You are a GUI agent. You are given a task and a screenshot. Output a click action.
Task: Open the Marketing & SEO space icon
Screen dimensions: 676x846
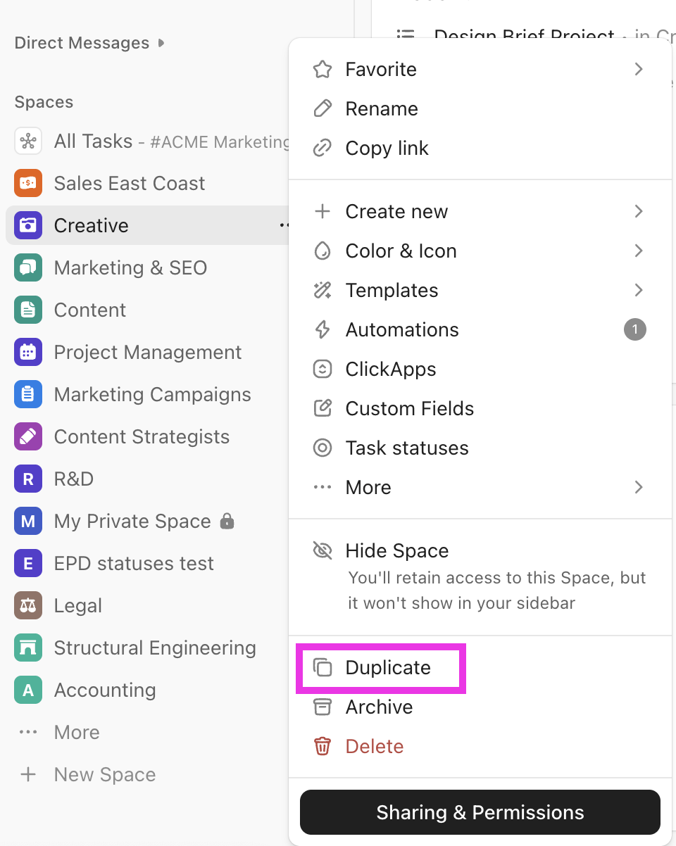click(27, 267)
